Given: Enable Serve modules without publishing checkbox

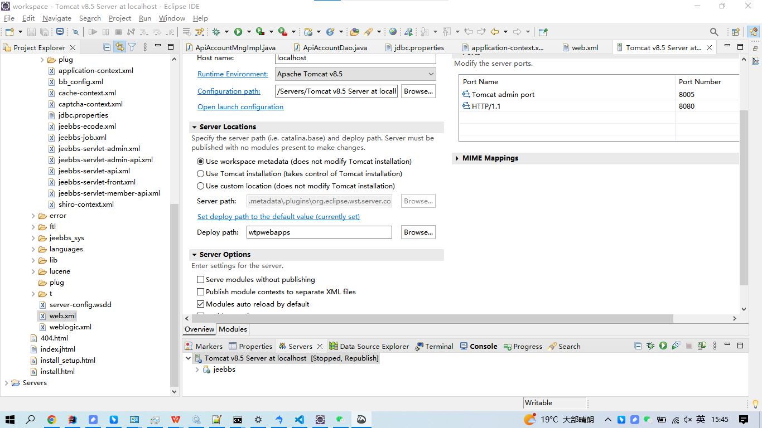Looking at the screenshot, I should pos(201,280).
